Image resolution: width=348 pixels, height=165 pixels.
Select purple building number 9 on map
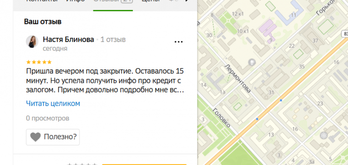(271, 40)
